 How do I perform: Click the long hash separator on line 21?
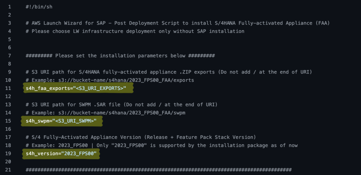[x=159, y=170]
